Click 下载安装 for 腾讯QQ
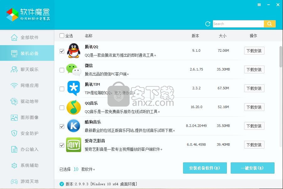Viewport: 283px width, 189px height. 254,51
